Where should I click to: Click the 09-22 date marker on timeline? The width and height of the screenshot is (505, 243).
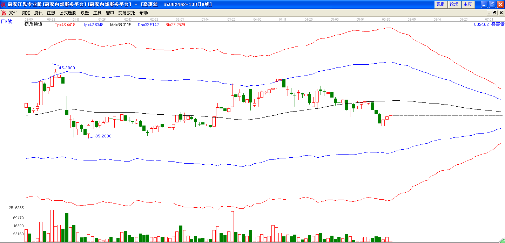[x=51, y=20]
